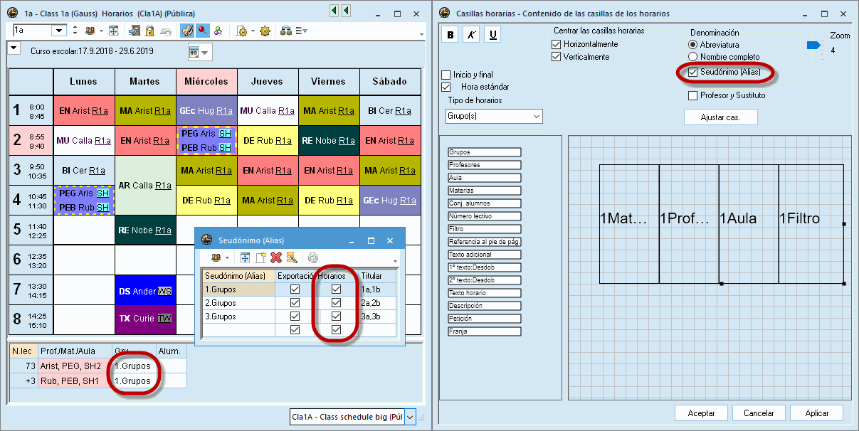This screenshot has height=431, width=859.
Task: Click the colored pieces swap icon
Action: tap(218, 31)
